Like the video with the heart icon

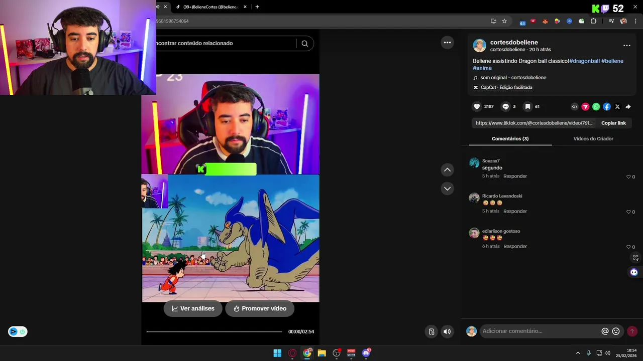tap(477, 106)
